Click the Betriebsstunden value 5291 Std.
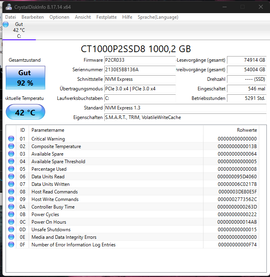Image resolution: width=270 pixels, height=277 pixels. 247,98
